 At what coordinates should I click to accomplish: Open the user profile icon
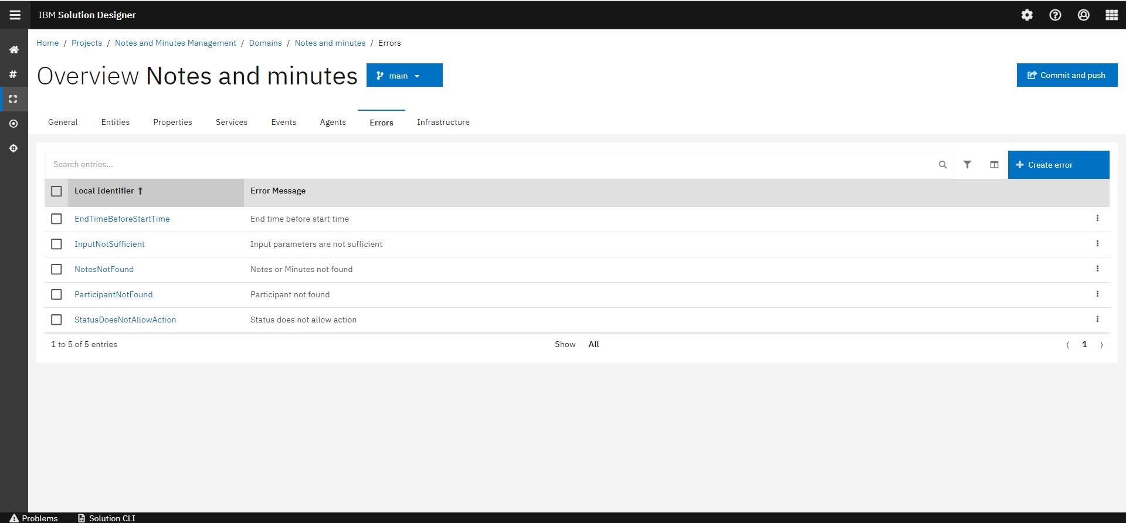1083,15
